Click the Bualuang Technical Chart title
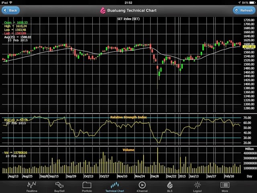This screenshot has height=193, width=257. coord(132,10)
